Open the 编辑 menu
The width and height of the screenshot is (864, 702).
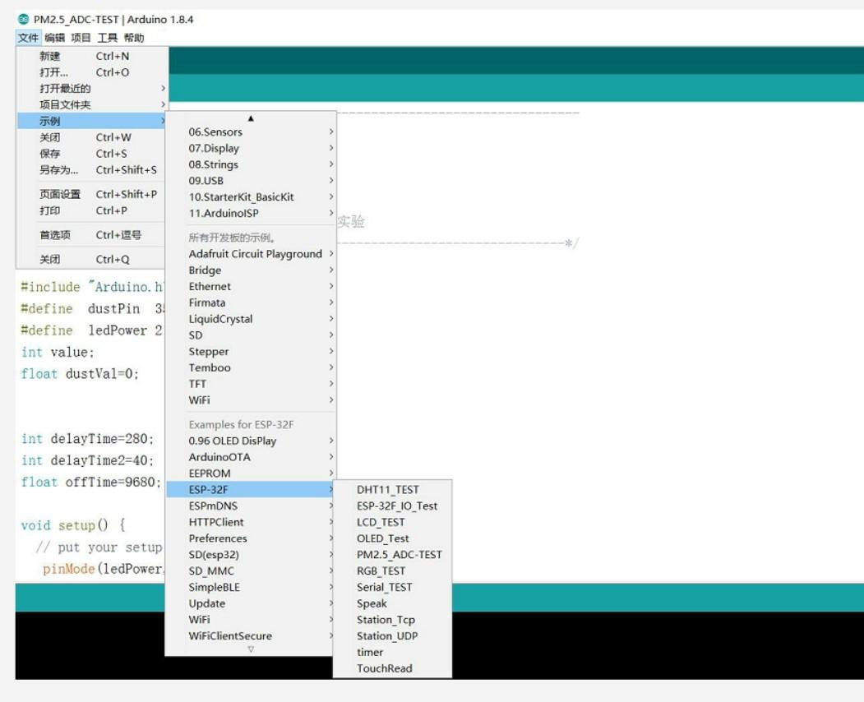click(x=54, y=38)
